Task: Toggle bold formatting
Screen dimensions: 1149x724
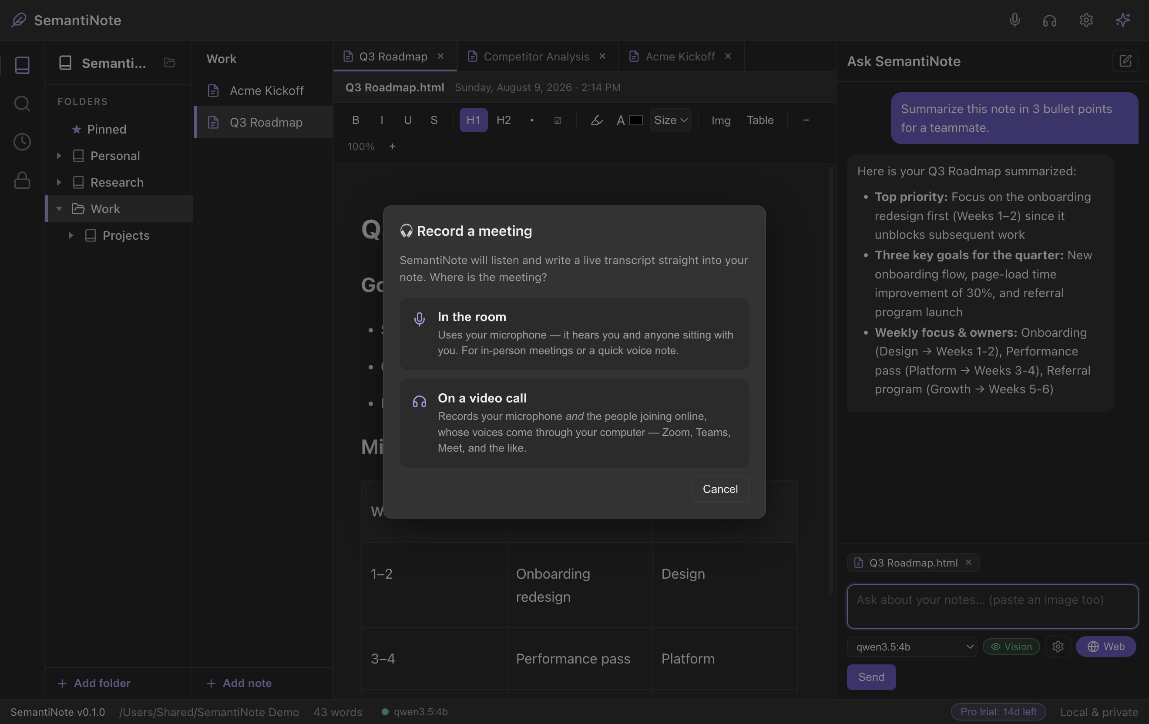Action: [356, 120]
